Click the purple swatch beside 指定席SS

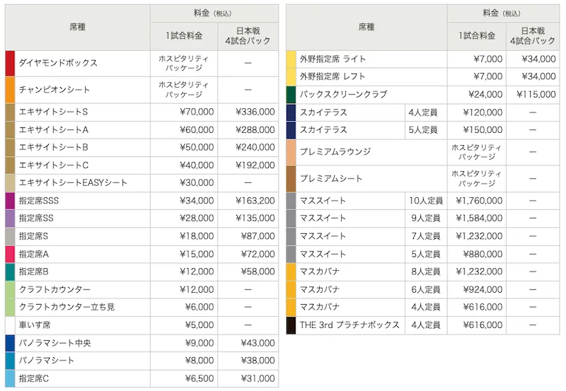pos(10,218)
